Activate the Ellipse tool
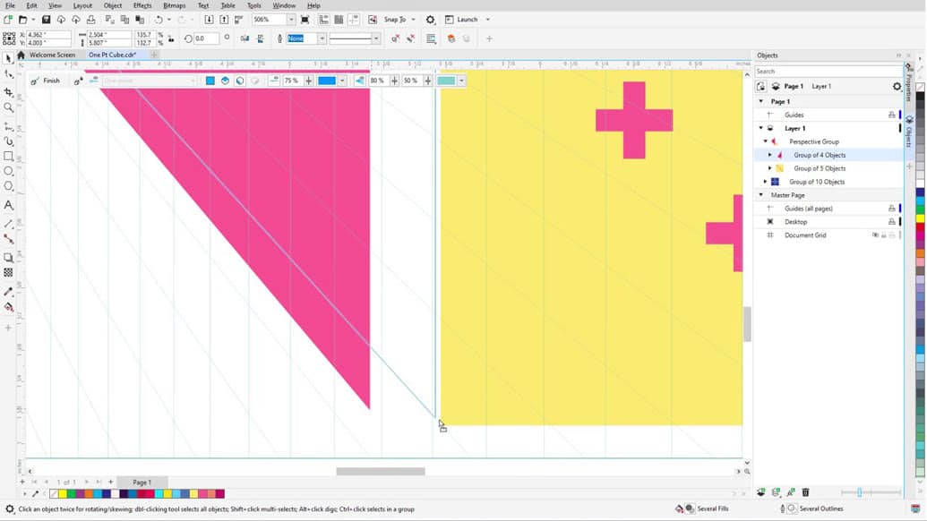Screen dimensions: 927x521 click(x=9, y=171)
